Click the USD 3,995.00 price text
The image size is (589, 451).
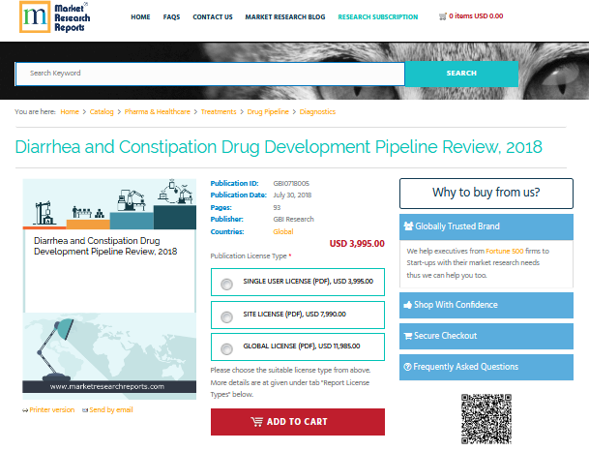point(357,244)
